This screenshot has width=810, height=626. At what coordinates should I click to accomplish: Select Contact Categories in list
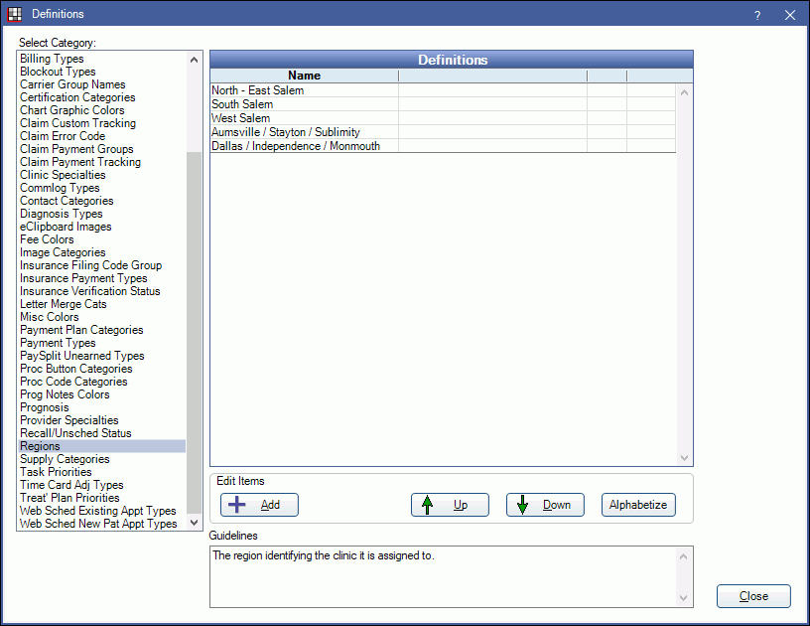(102, 201)
